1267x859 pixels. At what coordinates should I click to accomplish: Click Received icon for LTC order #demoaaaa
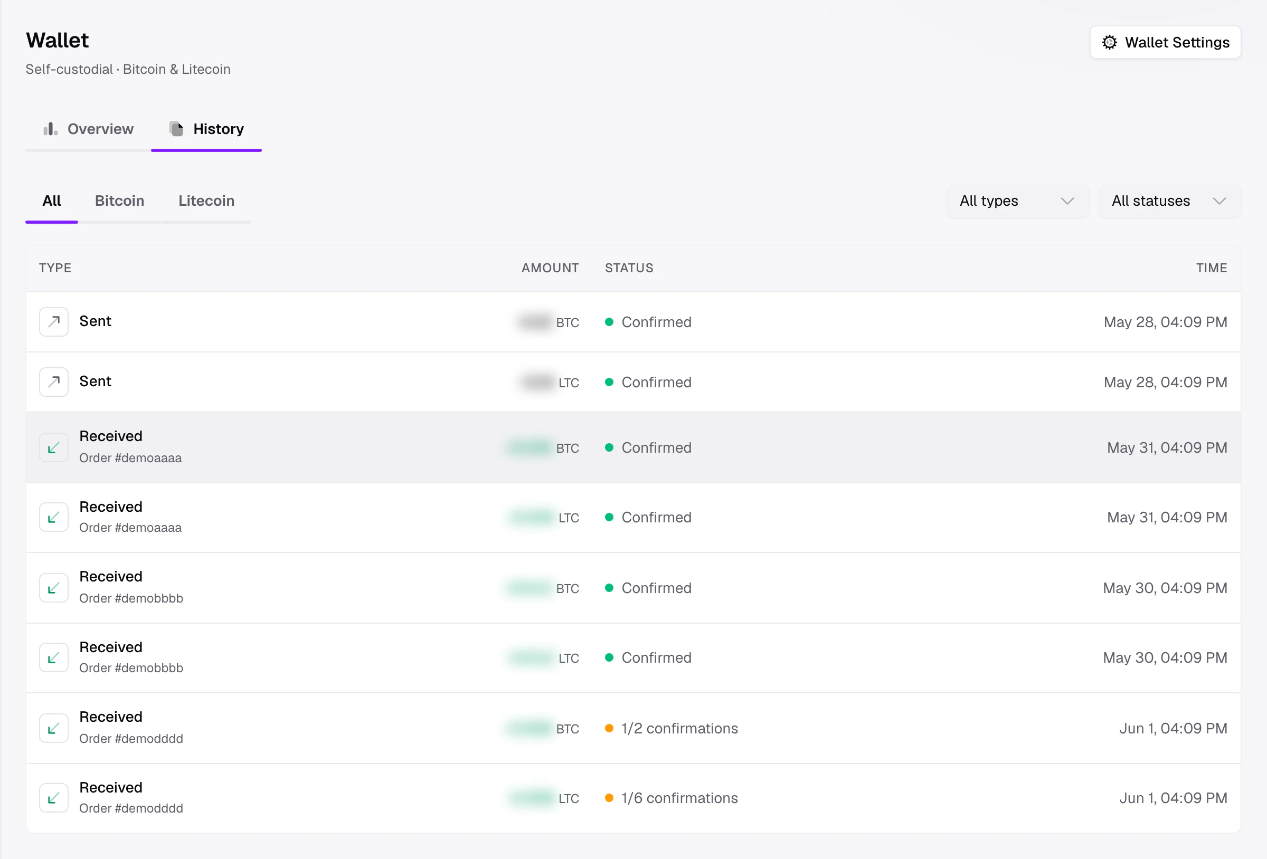(53, 517)
